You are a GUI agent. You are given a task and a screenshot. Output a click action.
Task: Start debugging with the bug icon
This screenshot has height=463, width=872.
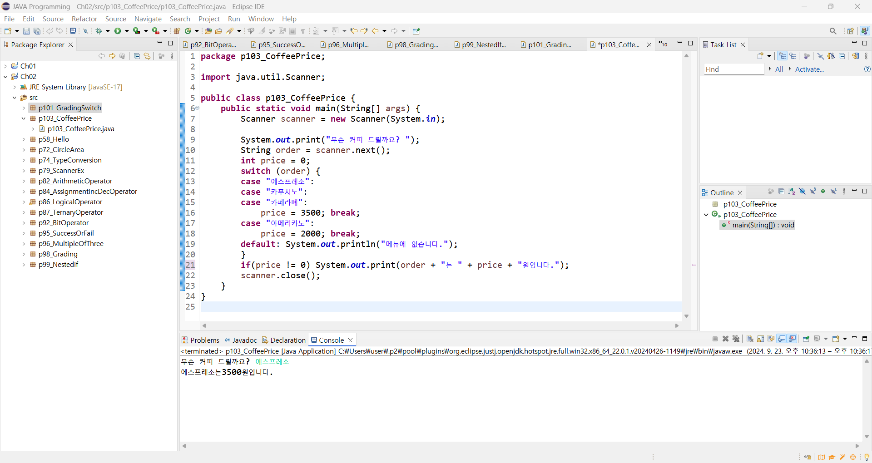click(99, 31)
